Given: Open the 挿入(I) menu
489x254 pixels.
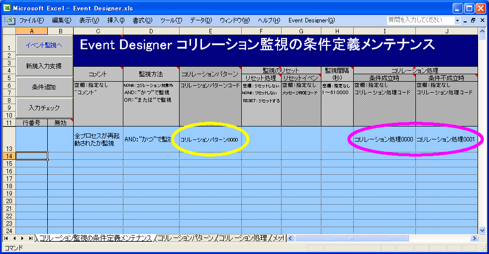Looking at the screenshot, I should 116,20.
